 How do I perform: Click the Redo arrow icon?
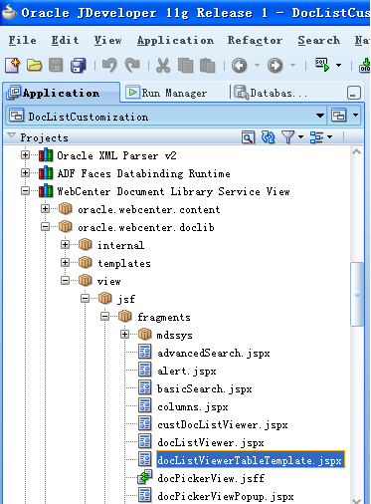(132, 65)
